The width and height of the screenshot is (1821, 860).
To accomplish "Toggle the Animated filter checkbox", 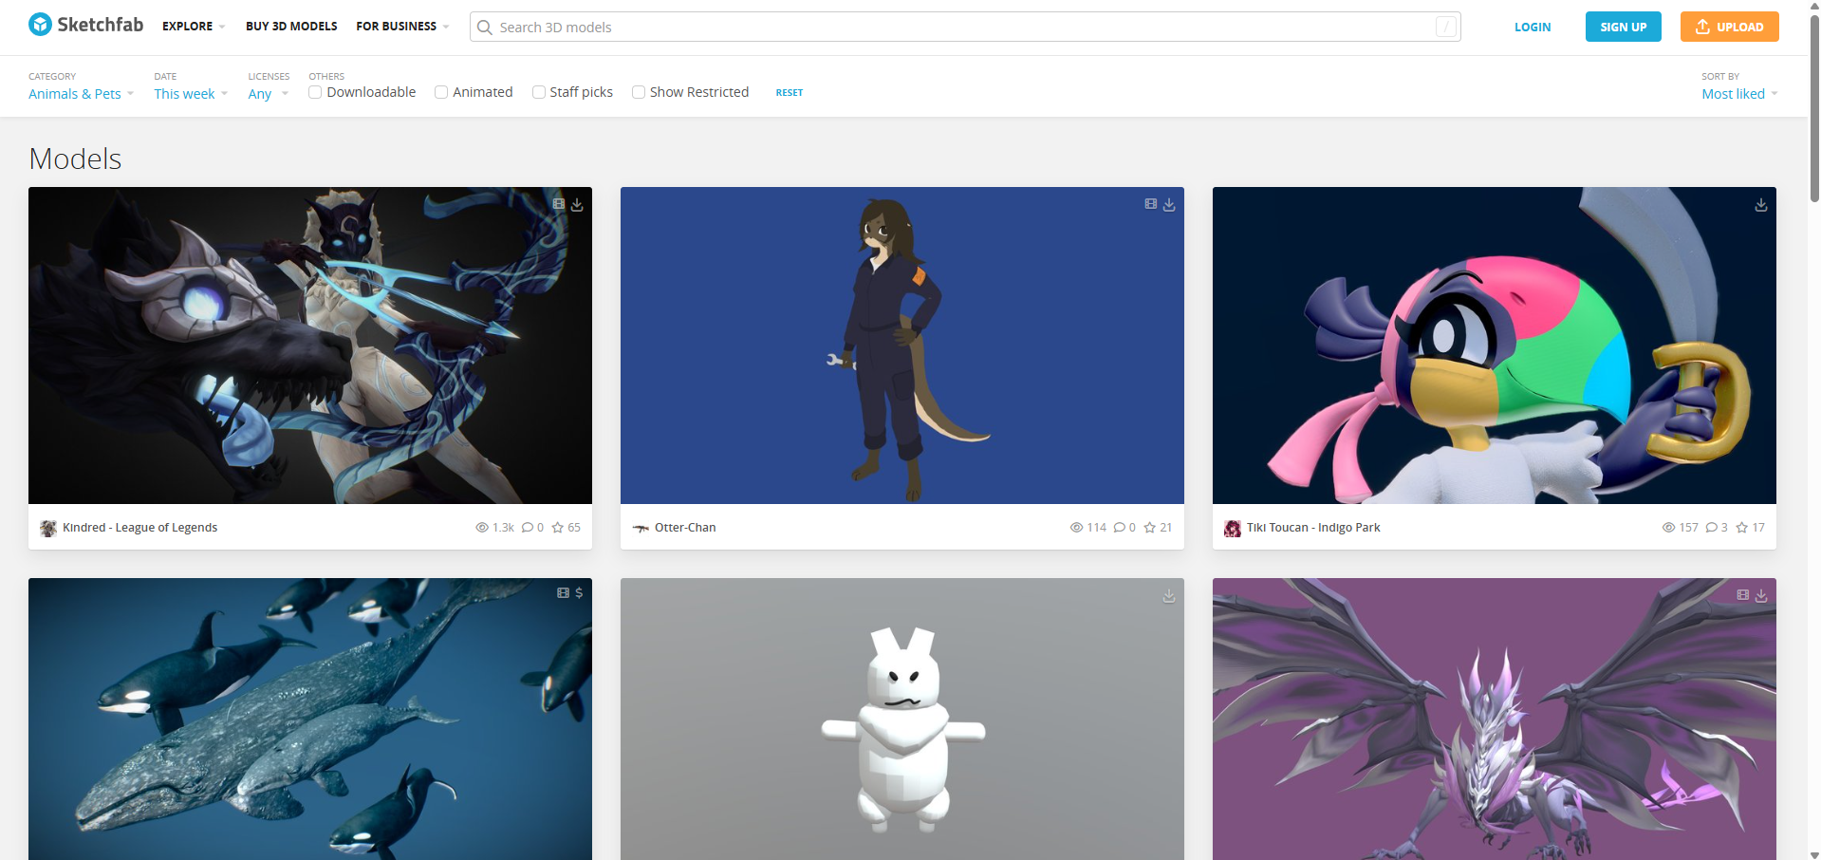I will coord(441,92).
